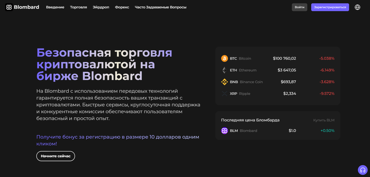The height and width of the screenshot is (177, 370).
Task: Select the BLM price $1.0
Action: point(292,131)
